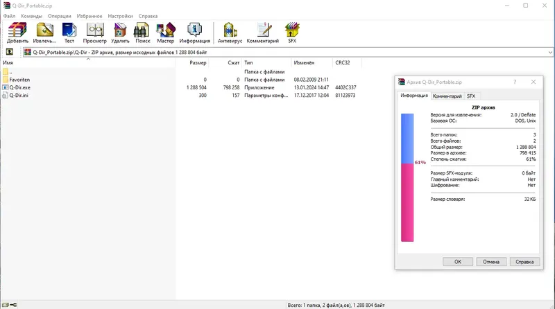Click the date 08.02.2009 21:11
The width and height of the screenshot is (555, 309).
[x=311, y=80]
